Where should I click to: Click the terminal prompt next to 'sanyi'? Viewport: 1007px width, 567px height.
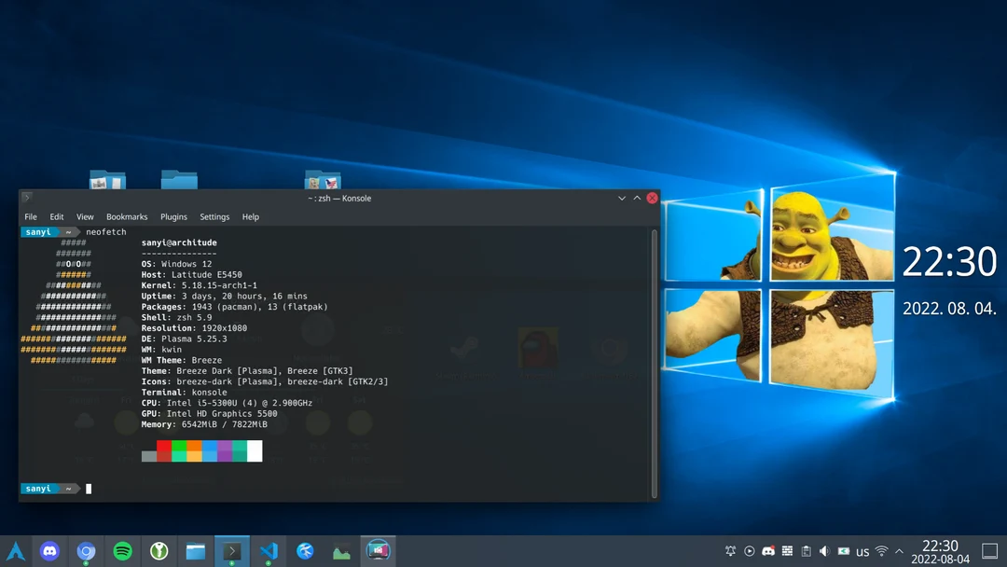coord(88,488)
